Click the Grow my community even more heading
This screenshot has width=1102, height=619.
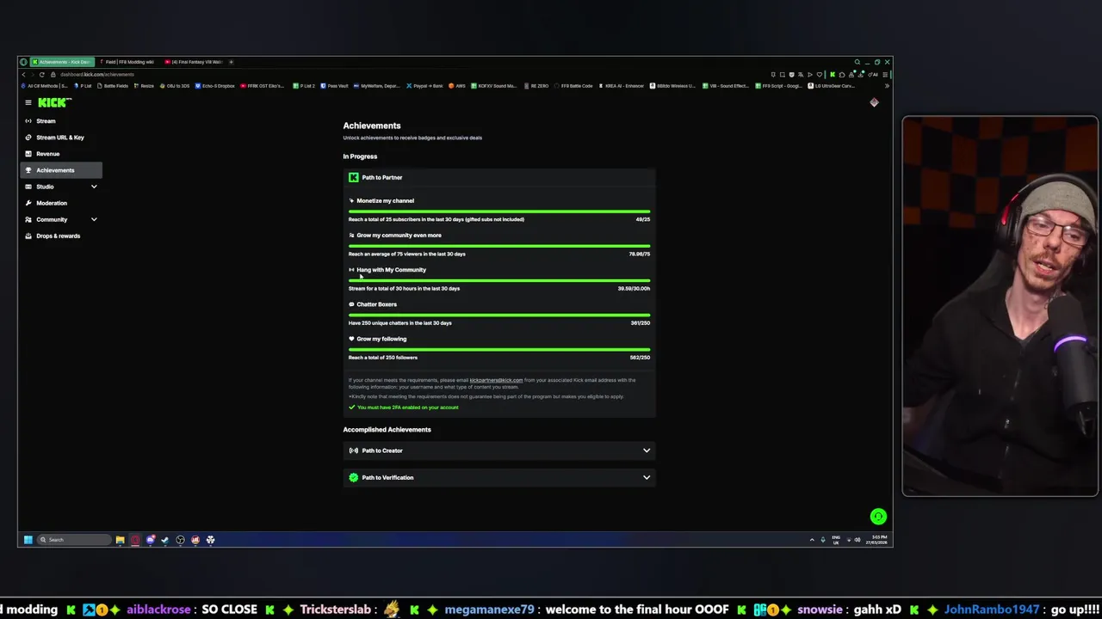point(399,236)
